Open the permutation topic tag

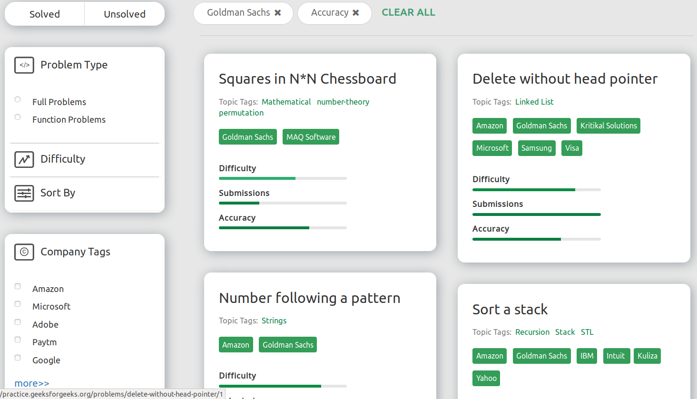click(241, 113)
